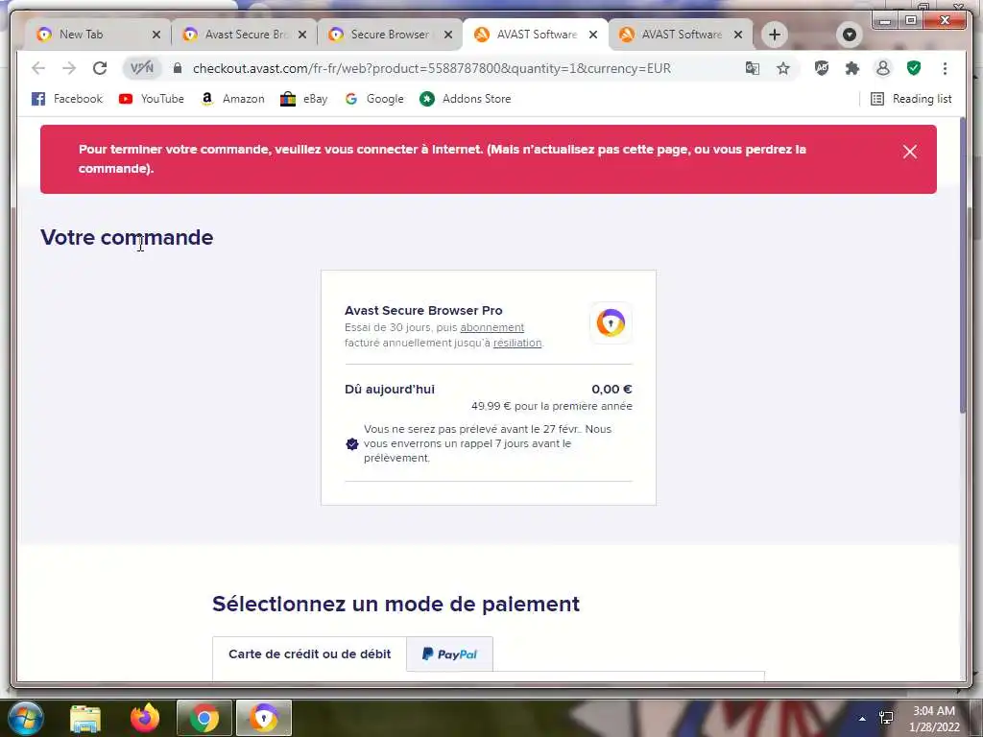Image resolution: width=983 pixels, height=737 pixels.
Task: Open Avast Secure Browser taskbar icon
Action: coord(264,718)
